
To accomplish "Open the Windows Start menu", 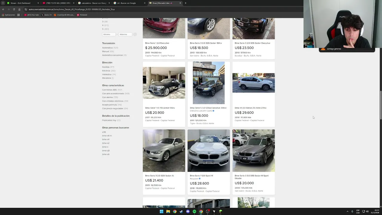I will [161, 211].
